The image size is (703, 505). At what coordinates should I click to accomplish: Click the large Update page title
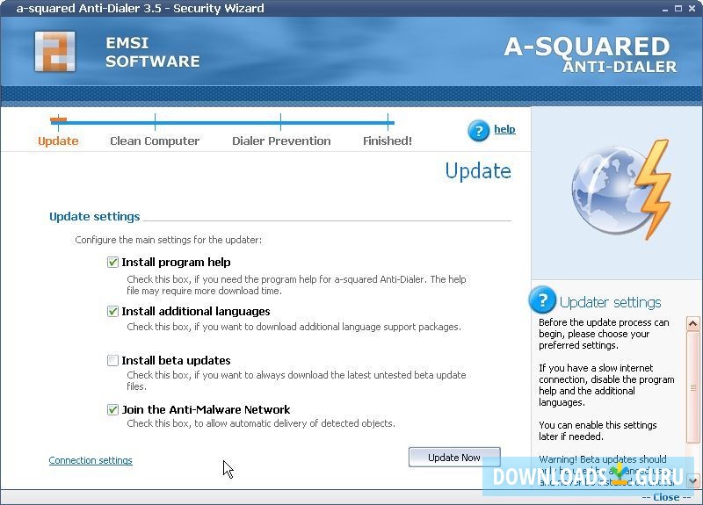(478, 171)
